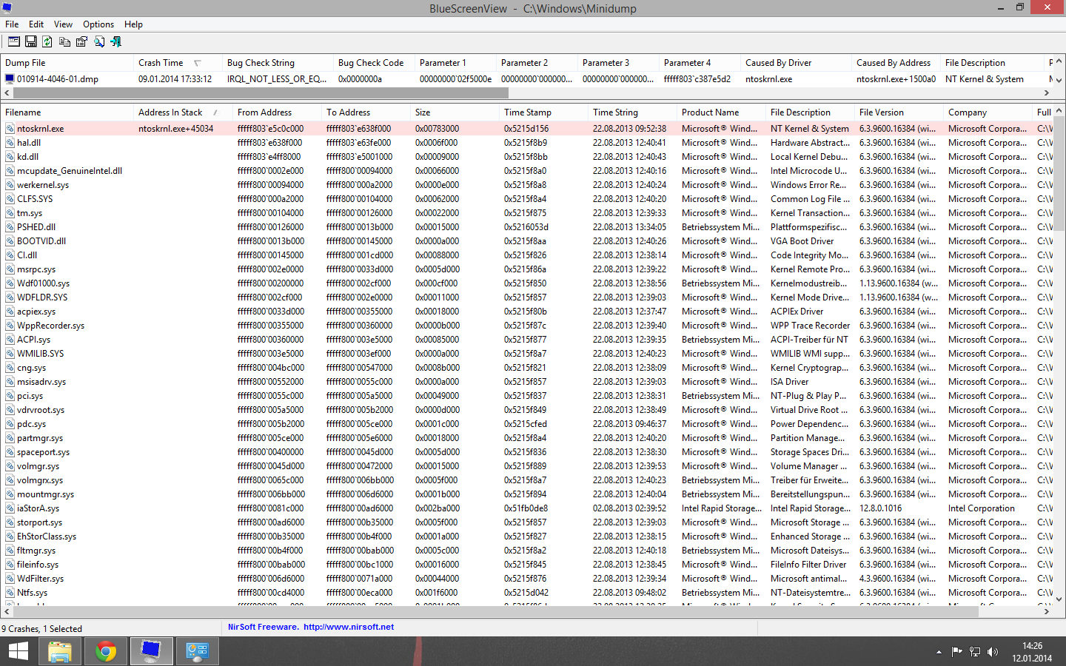Sort by the File Version column header
Viewport: 1066px width, 666px height.
tap(899, 112)
